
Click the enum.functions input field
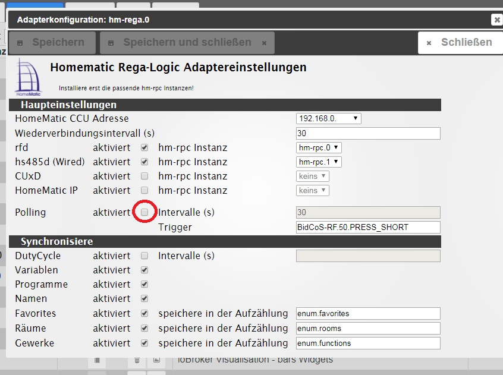368,344
